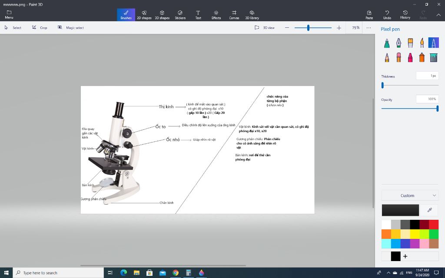Toggle the 3D view mode
The height and width of the screenshot is (278, 445).
coord(265,28)
